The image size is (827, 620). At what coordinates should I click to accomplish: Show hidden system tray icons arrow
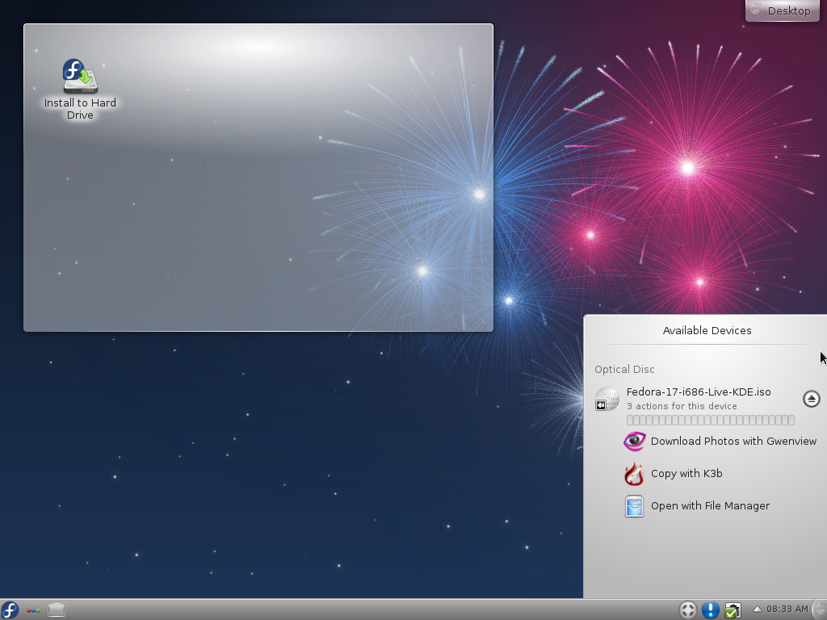757,610
